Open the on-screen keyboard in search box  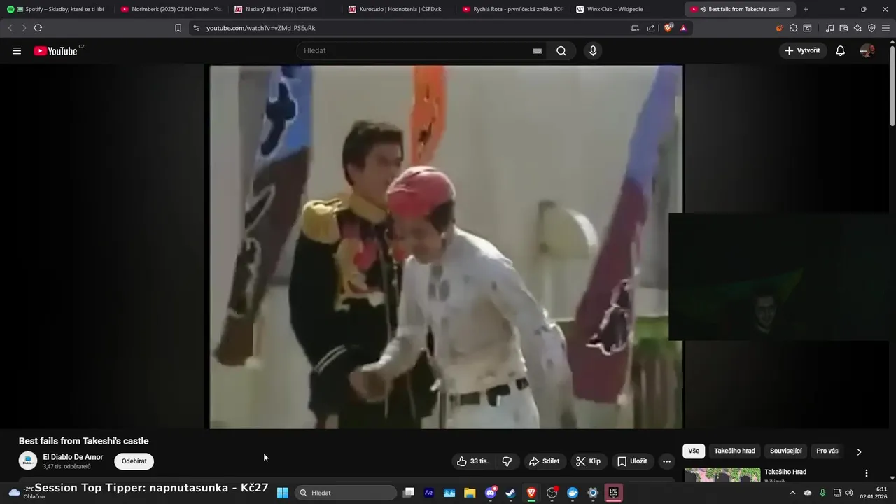tap(537, 50)
